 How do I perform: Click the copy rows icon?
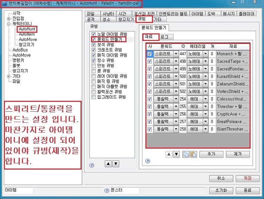point(186,154)
